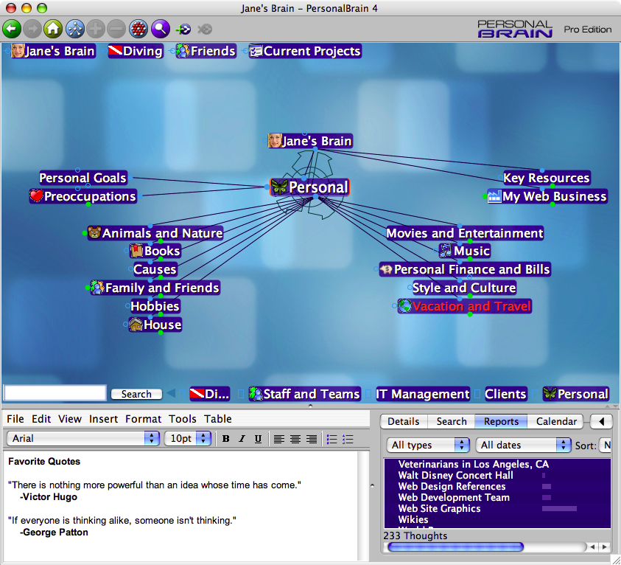Click the butterfly icon on Personal thought
Screen dimensions: 621x565
[279, 187]
